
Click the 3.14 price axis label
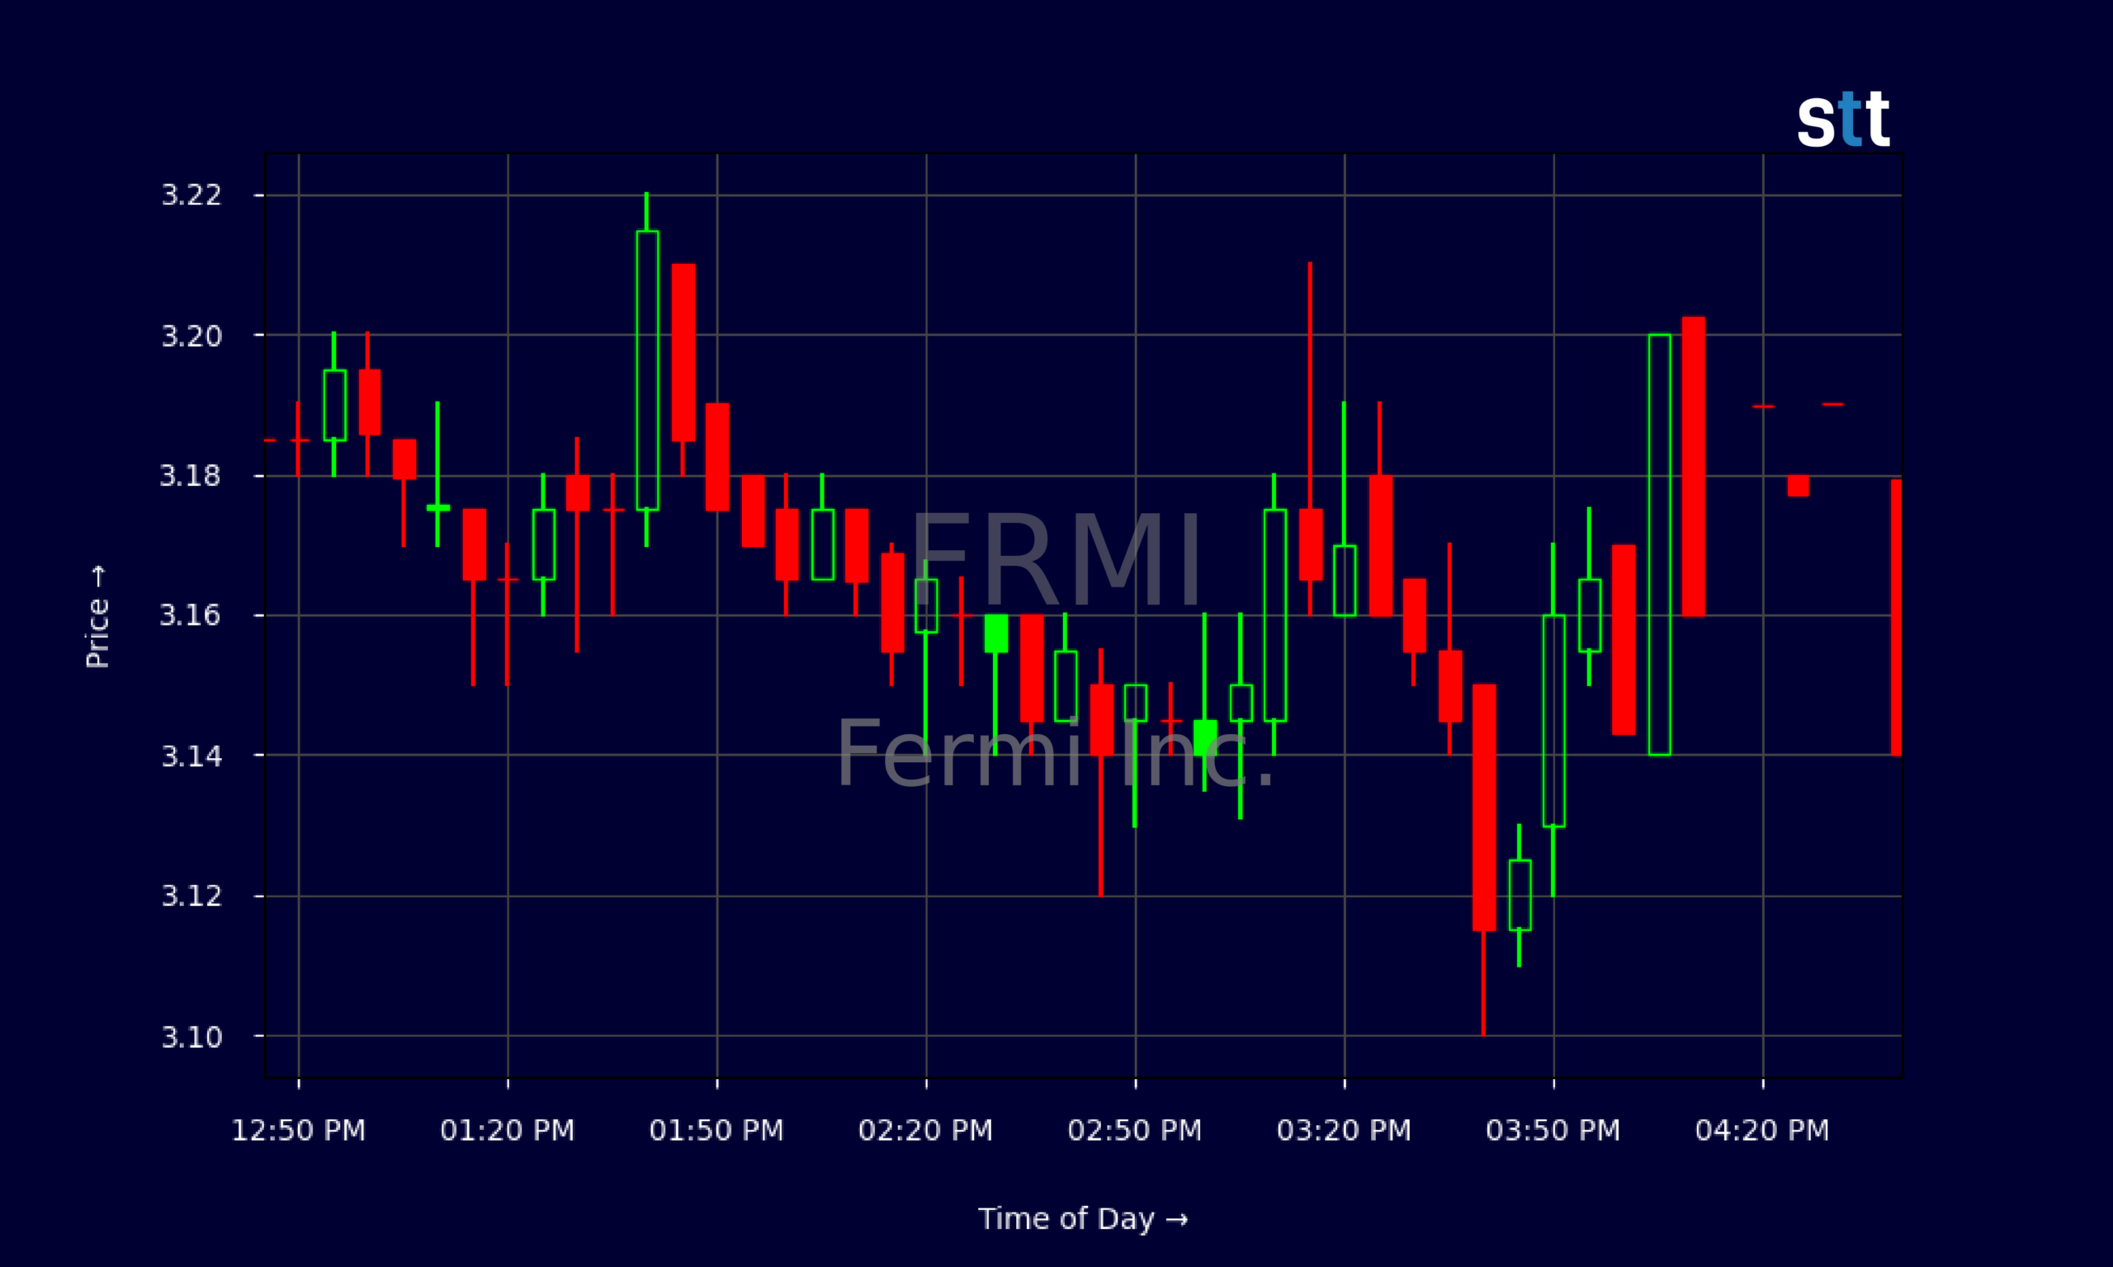(x=191, y=756)
